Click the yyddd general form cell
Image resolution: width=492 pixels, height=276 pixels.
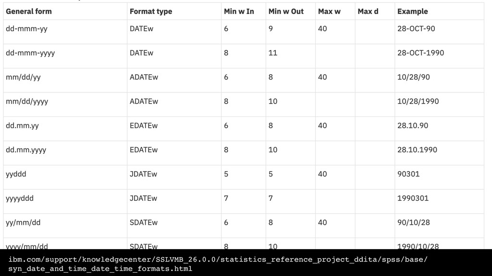pos(16,174)
